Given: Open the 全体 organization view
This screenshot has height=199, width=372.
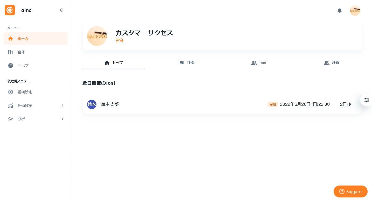Looking at the screenshot, I should (x=21, y=52).
